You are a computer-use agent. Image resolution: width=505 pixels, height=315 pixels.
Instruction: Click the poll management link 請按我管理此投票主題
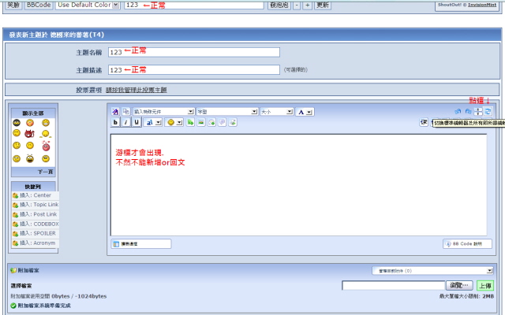coord(137,90)
